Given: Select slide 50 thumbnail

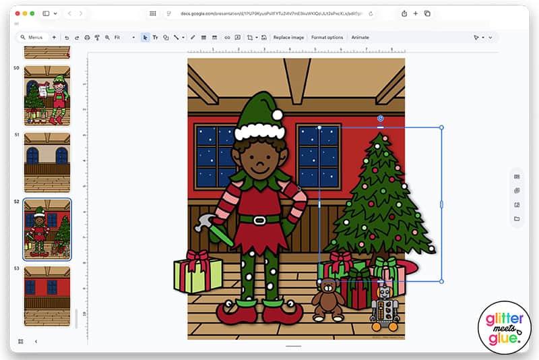Looking at the screenshot, I should (x=47, y=96).
